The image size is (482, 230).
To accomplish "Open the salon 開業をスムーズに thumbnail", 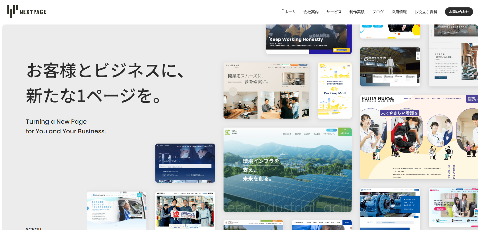I will coord(266,91).
